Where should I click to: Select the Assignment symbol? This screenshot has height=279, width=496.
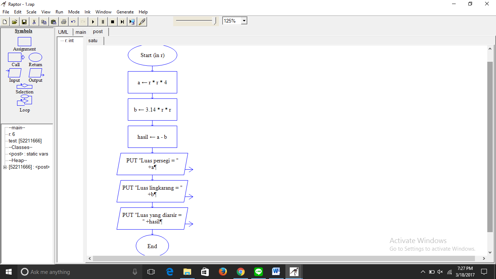(24, 42)
